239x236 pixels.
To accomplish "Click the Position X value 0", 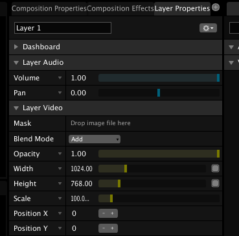I will [74, 214].
